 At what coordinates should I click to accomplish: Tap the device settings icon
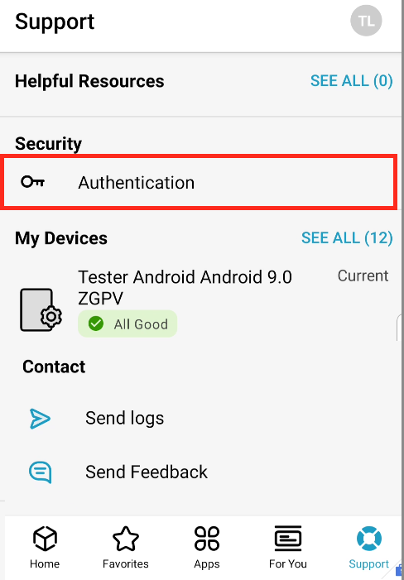(41, 309)
